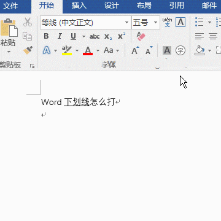Click the Clear Formatting eraser icon
The height and width of the screenshot is (221, 221).
click(141, 36)
